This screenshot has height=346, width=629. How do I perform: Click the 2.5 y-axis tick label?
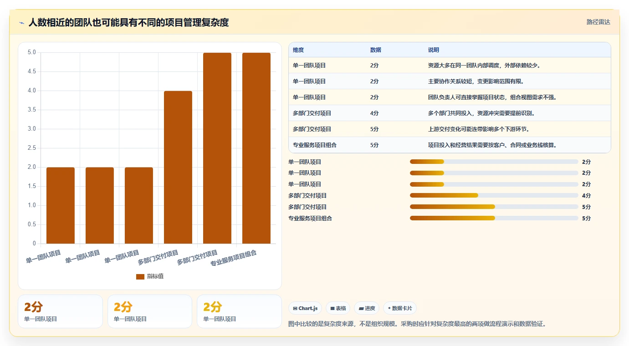31,148
